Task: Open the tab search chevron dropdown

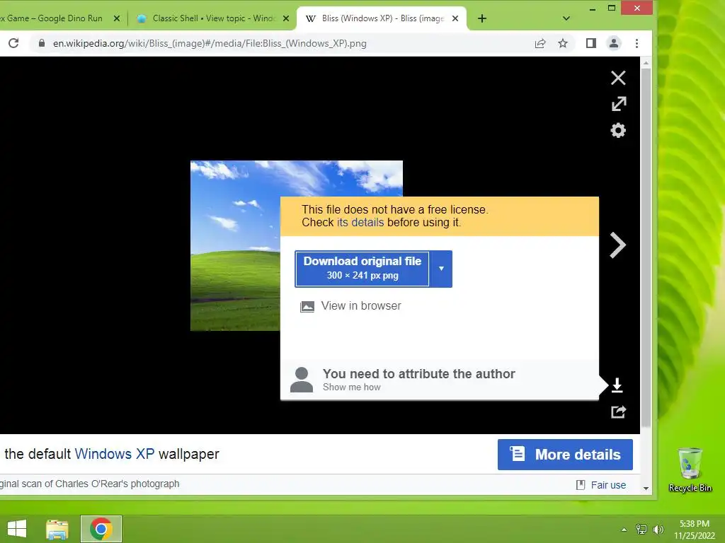Action: [566, 18]
